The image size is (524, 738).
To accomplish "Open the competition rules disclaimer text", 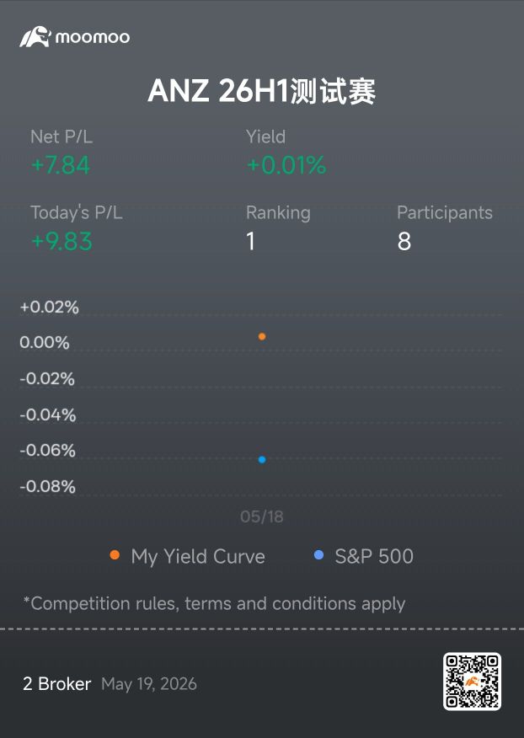I will pos(214,604).
